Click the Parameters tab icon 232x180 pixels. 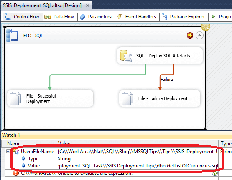83,17
